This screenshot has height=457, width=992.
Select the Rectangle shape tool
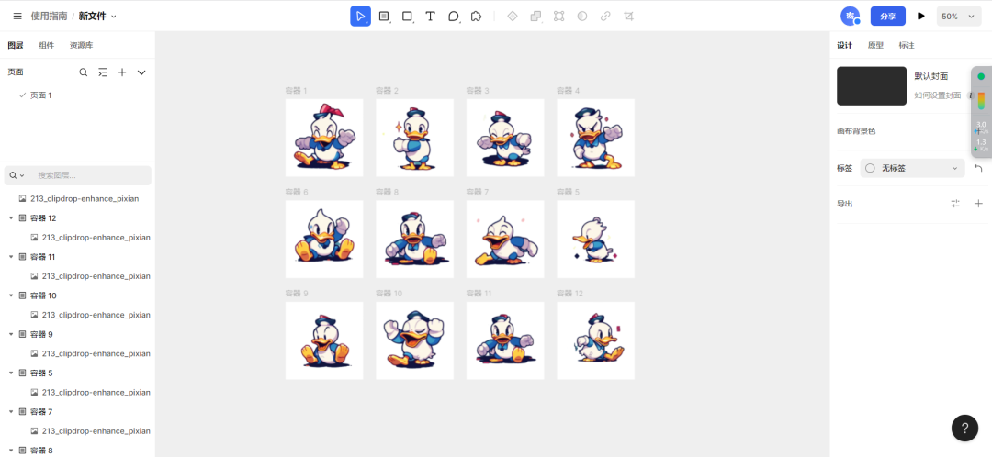coord(408,16)
